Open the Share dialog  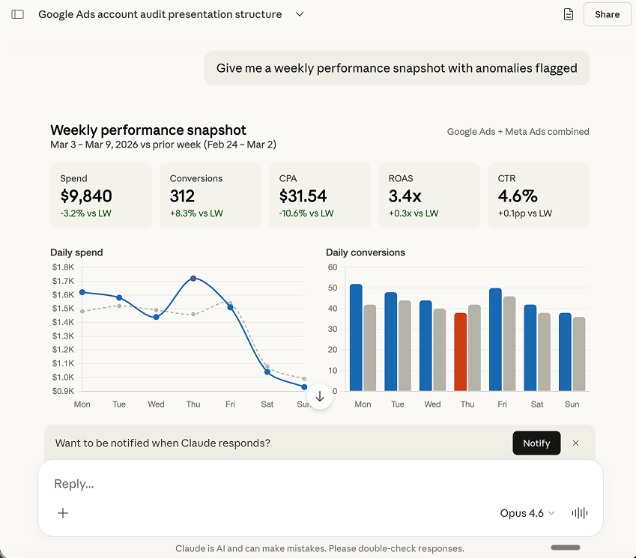click(607, 13)
